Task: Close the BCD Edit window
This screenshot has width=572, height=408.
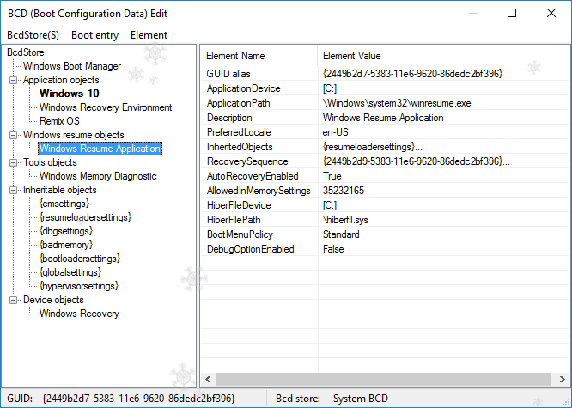Action: coord(551,13)
